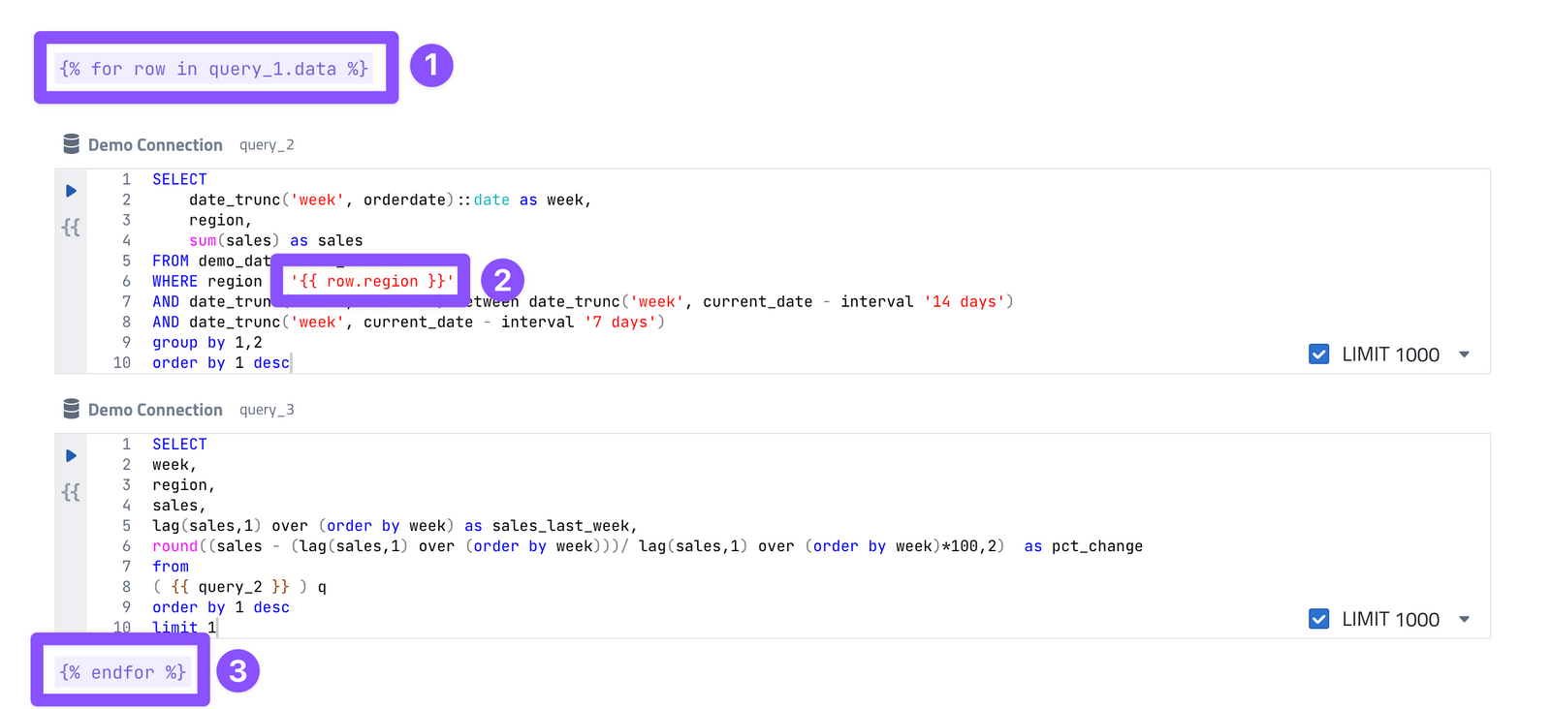The width and height of the screenshot is (1551, 709).
Task: Click the purple number 2 badge
Action: (502, 281)
